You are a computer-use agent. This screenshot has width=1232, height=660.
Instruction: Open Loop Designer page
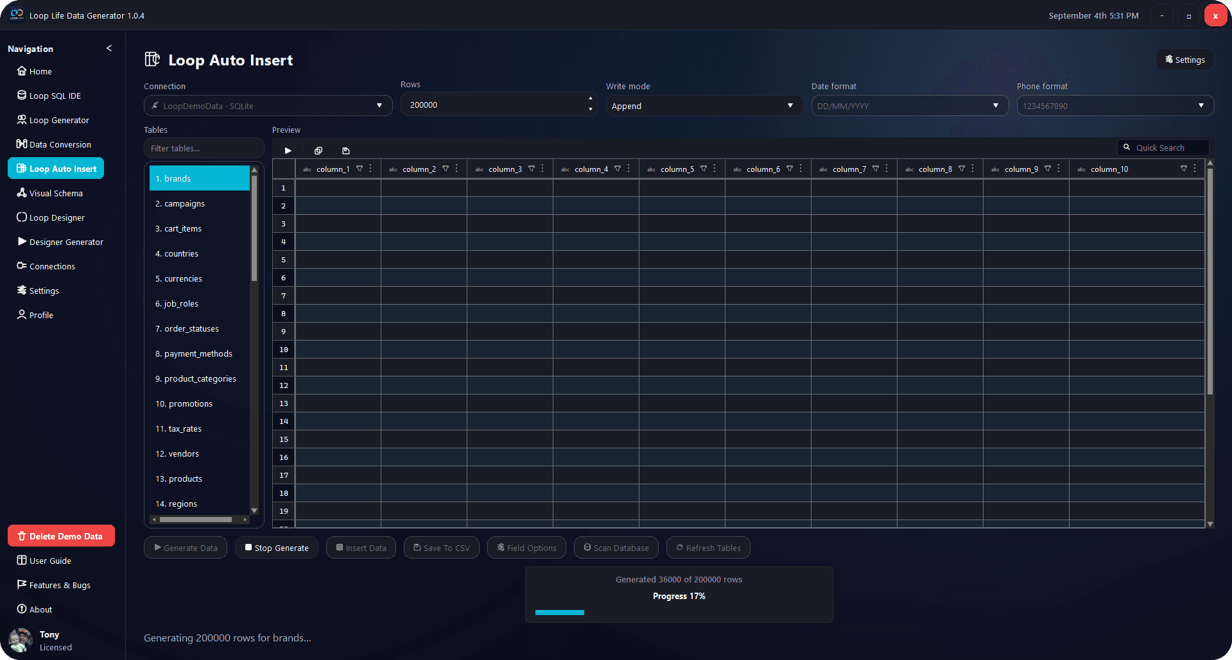coord(51,217)
